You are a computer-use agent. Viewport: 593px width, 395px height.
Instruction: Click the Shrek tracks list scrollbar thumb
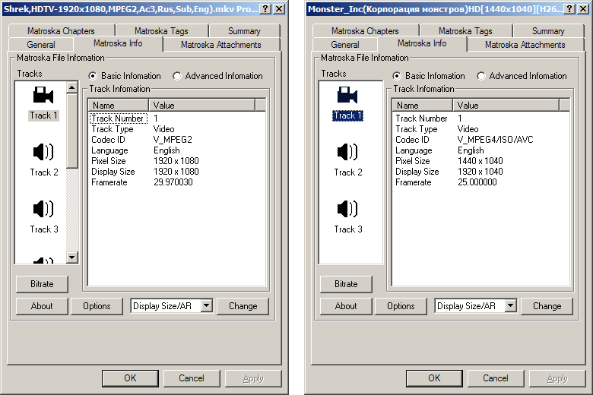[72, 131]
